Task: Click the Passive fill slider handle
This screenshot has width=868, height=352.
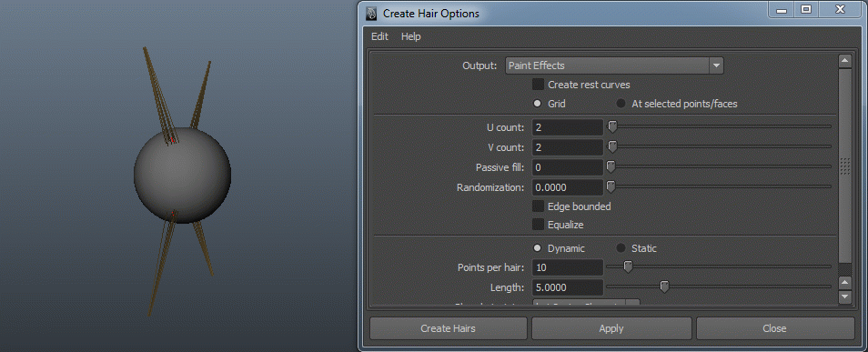Action: point(611,166)
